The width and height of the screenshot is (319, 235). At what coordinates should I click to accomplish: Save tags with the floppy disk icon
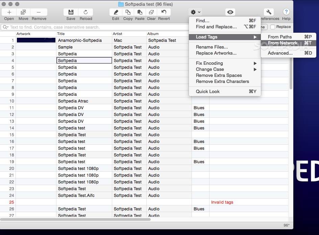[x=71, y=12]
